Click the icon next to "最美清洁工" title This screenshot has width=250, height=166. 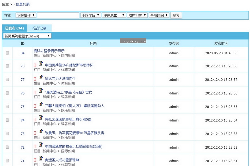(x=41, y=91)
